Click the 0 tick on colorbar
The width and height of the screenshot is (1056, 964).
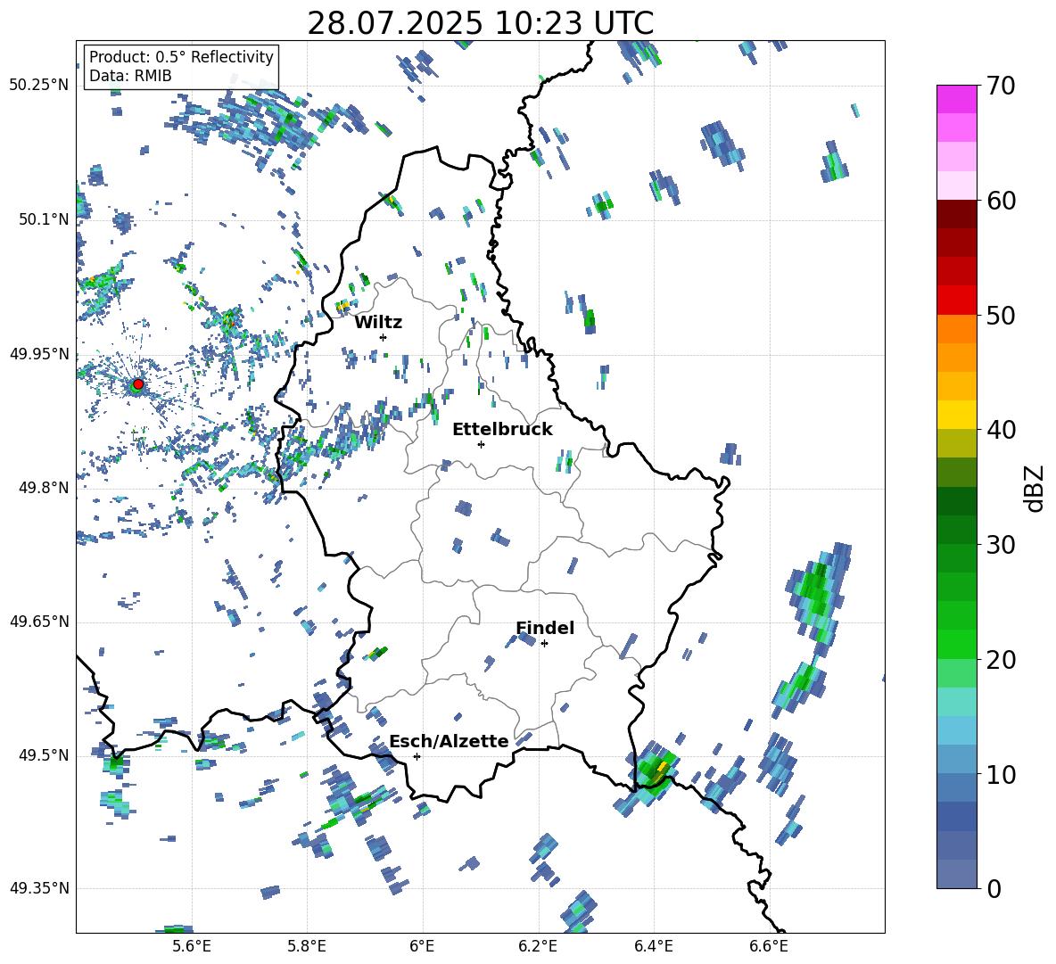994,888
